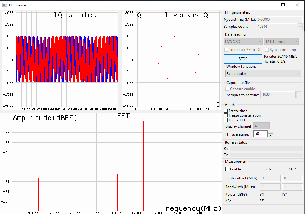
Task: Expand the LMS SISO data reading dropdown
Action: click(x=243, y=42)
